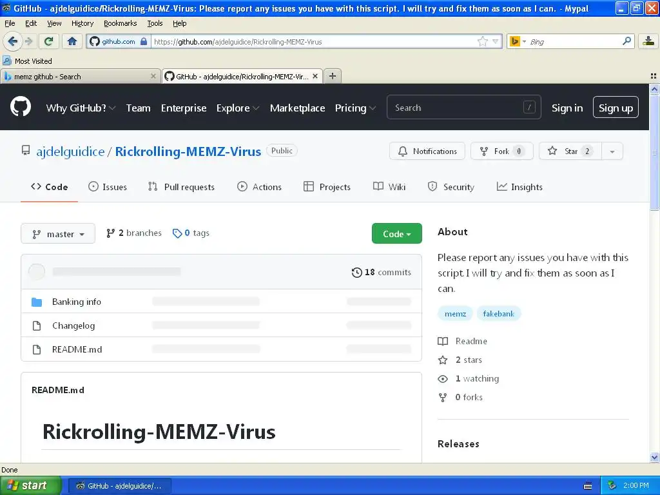The width and height of the screenshot is (660, 495).
Task: Click the Banking info folder icon
Action: click(x=37, y=302)
